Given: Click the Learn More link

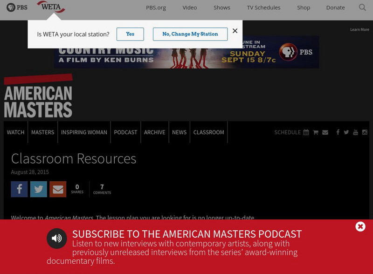Looking at the screenshot, I should point(359,29).
